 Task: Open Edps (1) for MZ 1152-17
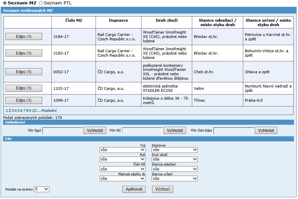tap(24, 88)
